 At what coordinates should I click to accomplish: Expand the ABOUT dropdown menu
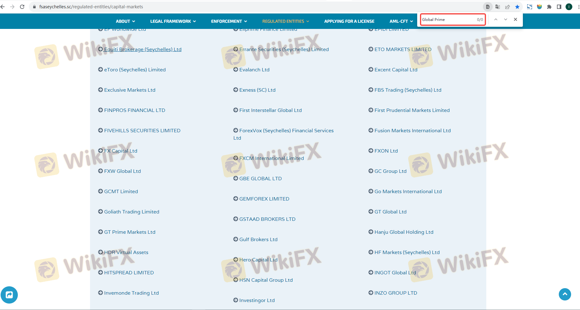[x=125, y=21]
